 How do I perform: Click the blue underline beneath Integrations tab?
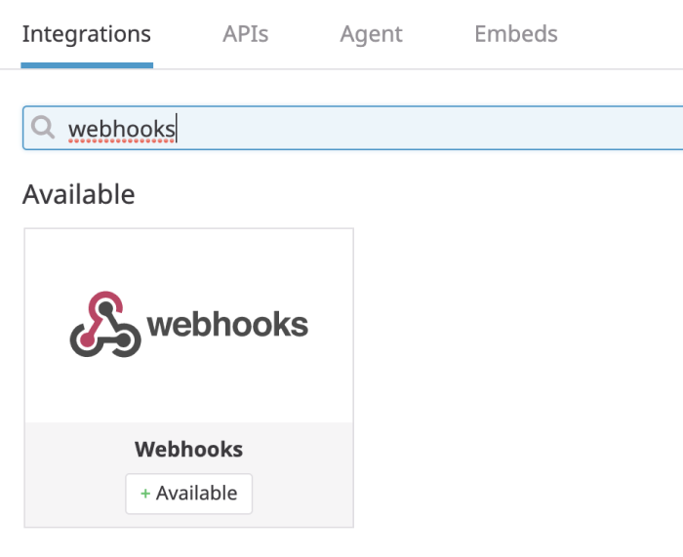point(86,65)
